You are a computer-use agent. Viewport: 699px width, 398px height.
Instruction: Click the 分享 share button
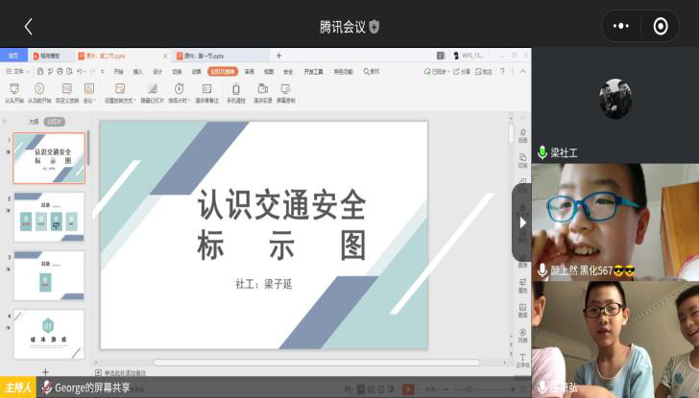pyautogui.click(x=463, y=71)
